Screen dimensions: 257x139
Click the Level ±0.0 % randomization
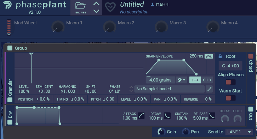point(140,99)
